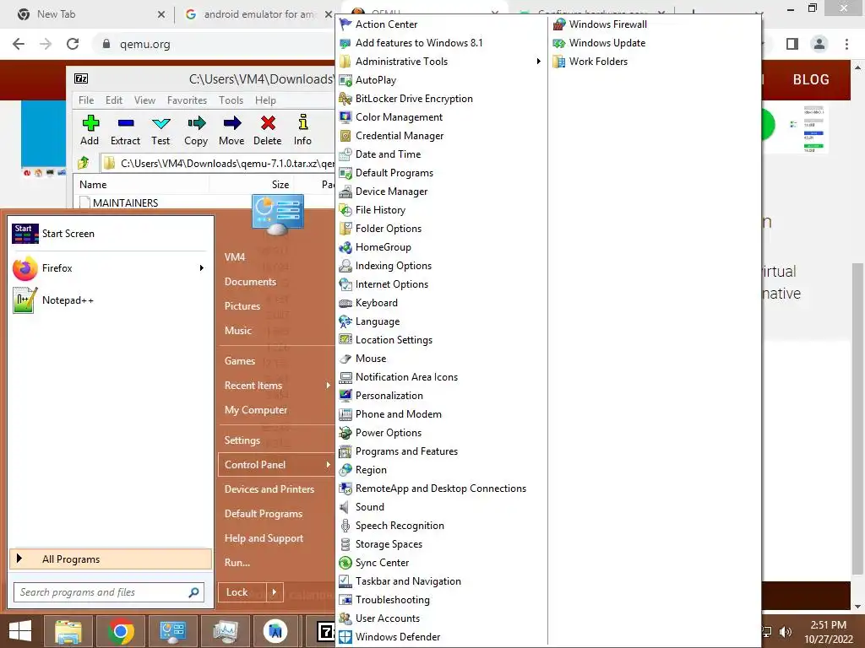The width and height of the screenshot is (865, 648).
Task: Click the Chrome profile avatar icon
Action: 819,44
